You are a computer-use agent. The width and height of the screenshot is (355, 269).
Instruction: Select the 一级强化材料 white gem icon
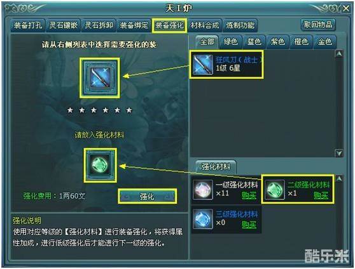[x=203, y=189]
